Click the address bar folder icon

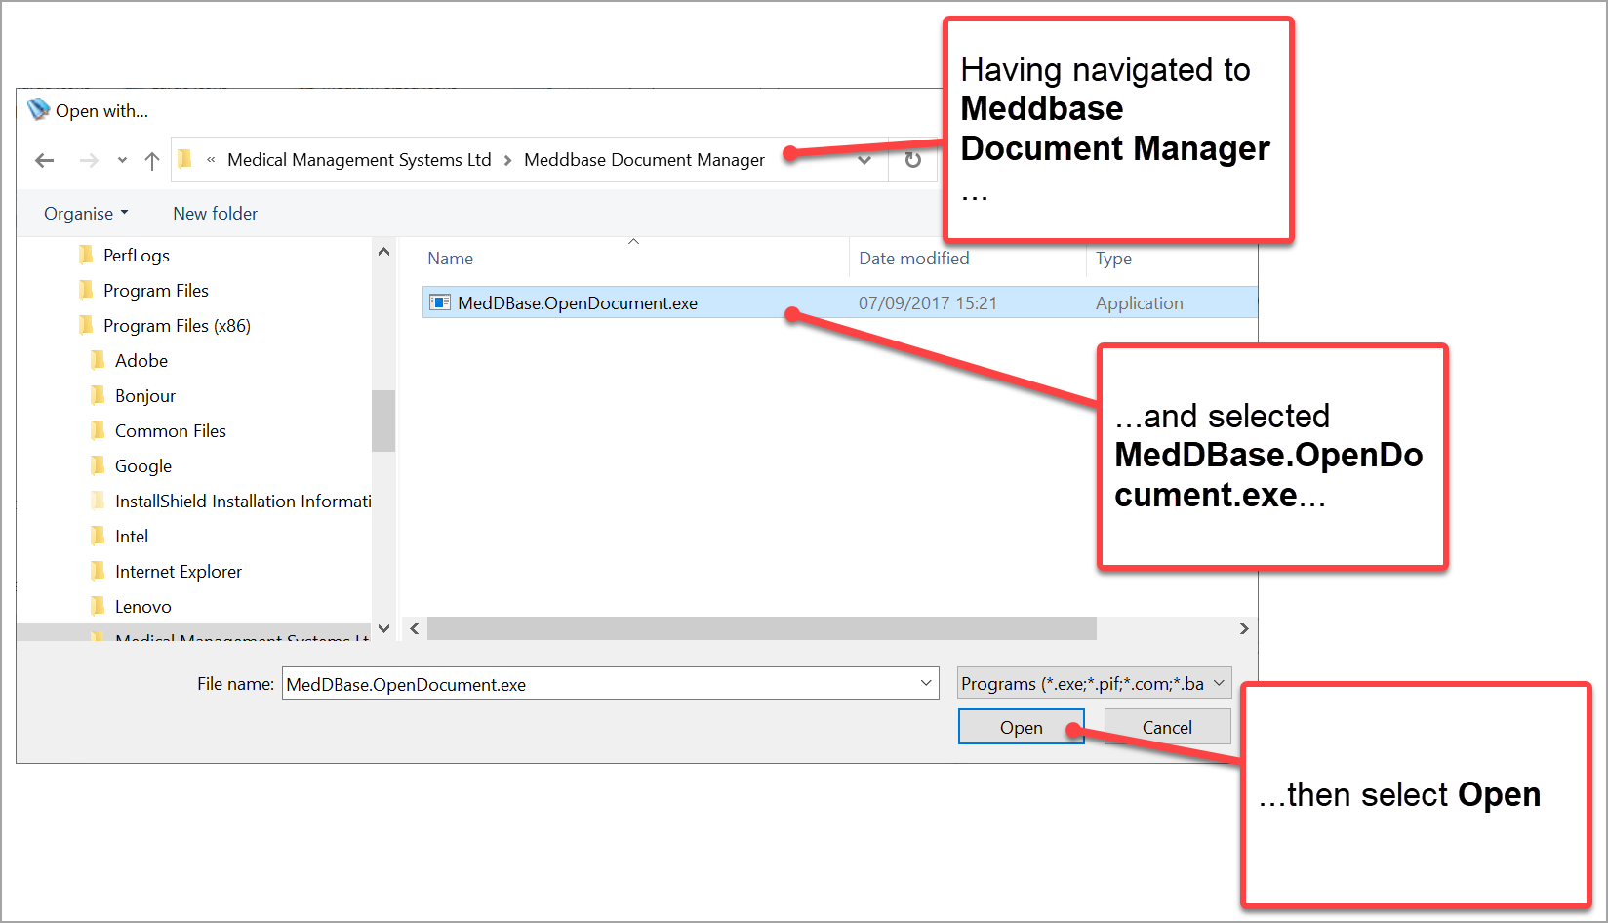point(184,159)
